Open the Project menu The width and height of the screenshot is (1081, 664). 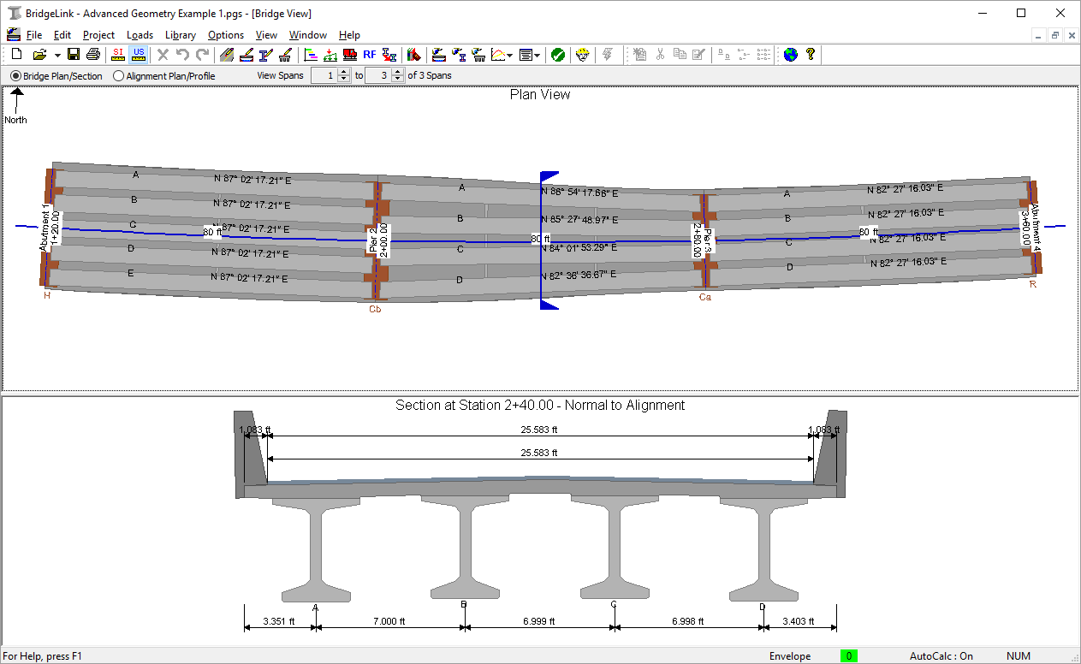point(98,35)
